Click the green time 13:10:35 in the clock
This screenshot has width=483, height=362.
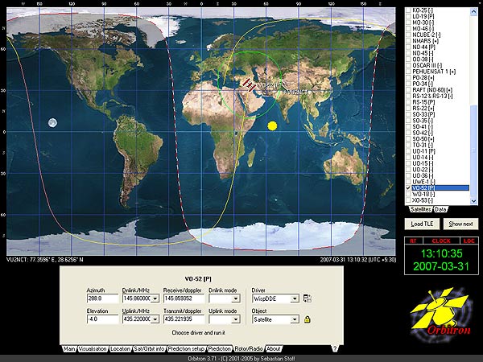441,253
